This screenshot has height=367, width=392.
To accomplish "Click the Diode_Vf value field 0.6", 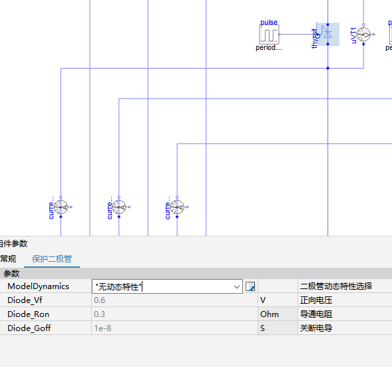I will [174, 300].
